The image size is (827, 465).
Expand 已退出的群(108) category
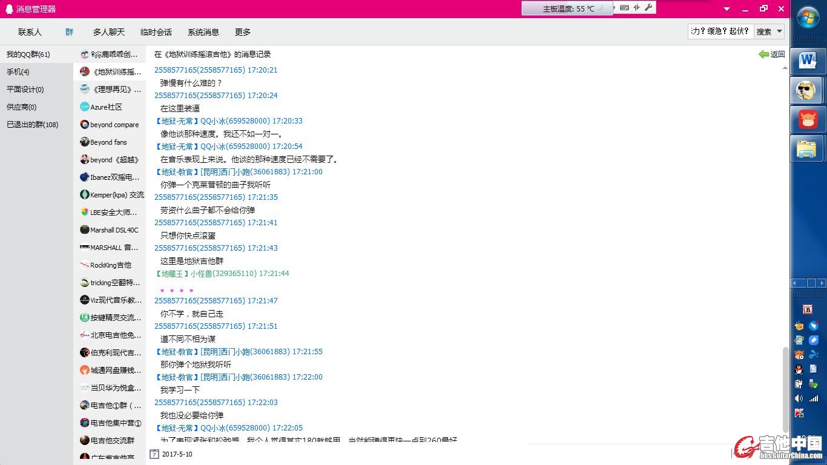click(x=33, y=125)
